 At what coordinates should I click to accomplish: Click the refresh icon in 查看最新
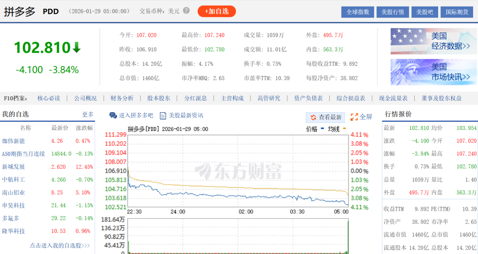point(313,117)
